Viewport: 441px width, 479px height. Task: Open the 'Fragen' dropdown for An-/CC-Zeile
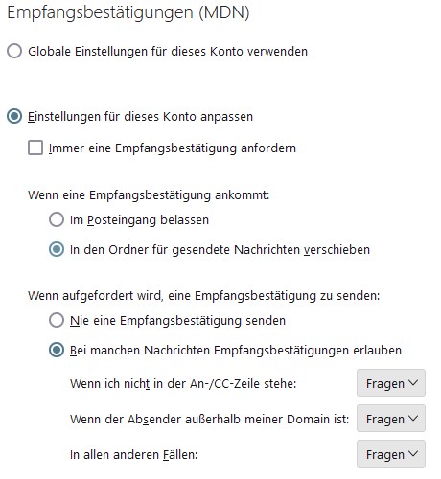391,383
